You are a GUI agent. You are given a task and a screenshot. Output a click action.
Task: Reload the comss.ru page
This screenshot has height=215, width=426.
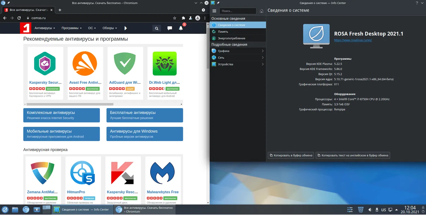pos(19,18)
